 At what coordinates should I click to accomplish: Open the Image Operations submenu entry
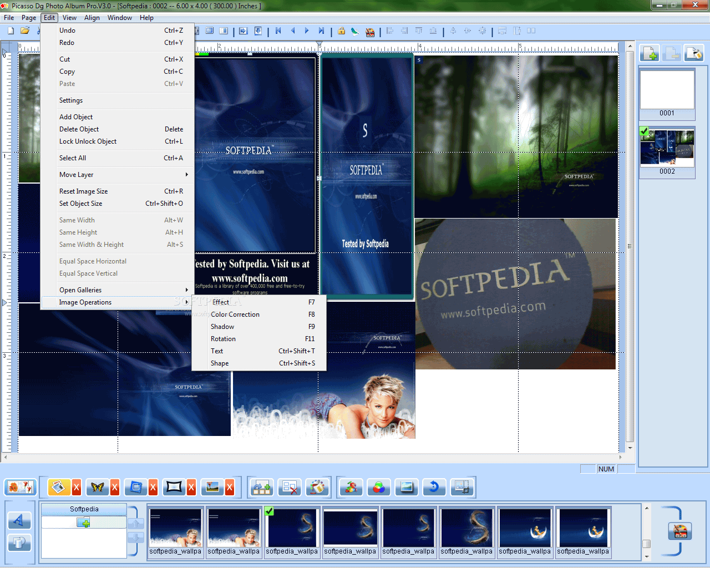pos(118,302)
